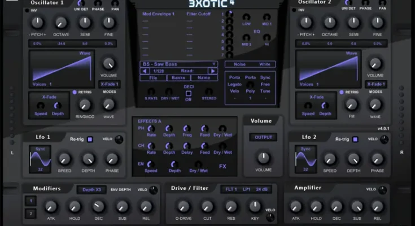Screen dimensions: 415x226
Task: Toggle Lfo 1 Re-trig checkbox
Action: pos(90,140)
